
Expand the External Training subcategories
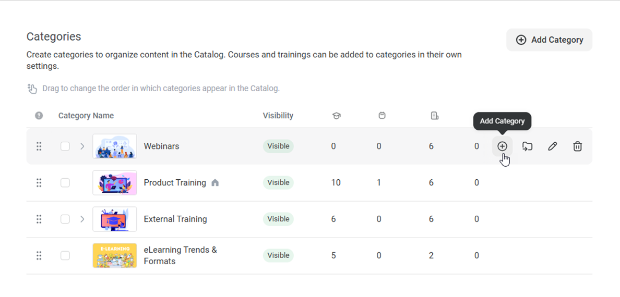point(82,219)
